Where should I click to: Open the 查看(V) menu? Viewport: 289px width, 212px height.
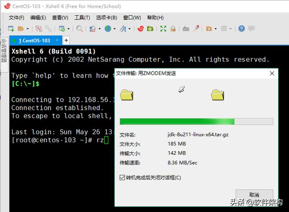(x=60, y=18)
